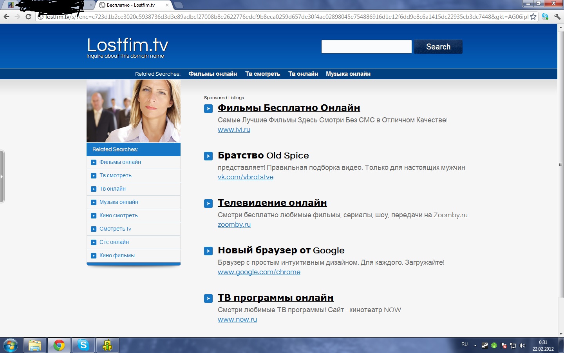Select sidebar link Тв смотреть

116,175
